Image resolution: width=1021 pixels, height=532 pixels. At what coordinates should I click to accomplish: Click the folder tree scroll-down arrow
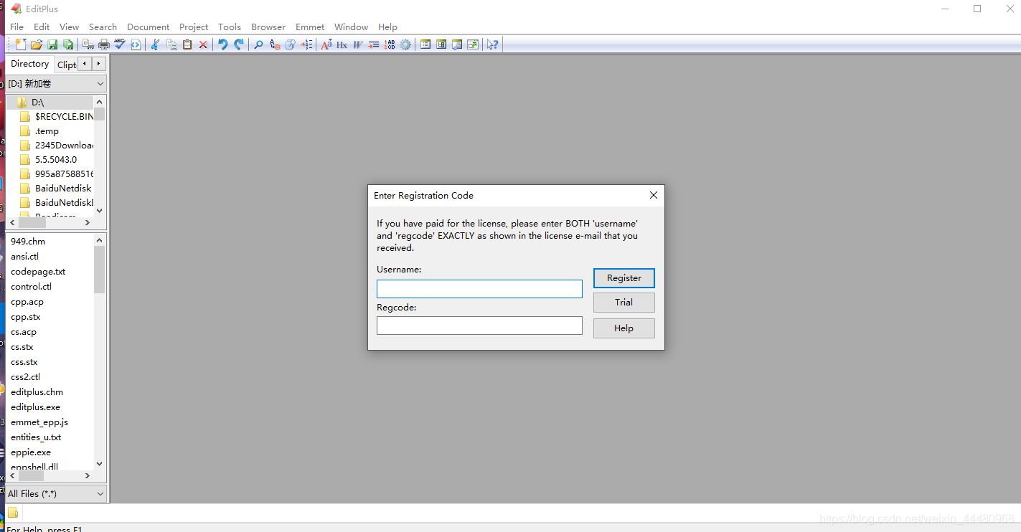[100, 211]
